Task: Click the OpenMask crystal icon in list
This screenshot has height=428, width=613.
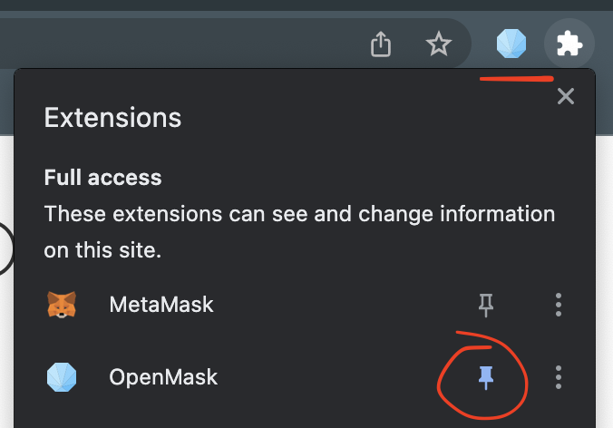Action: (62, 376)
